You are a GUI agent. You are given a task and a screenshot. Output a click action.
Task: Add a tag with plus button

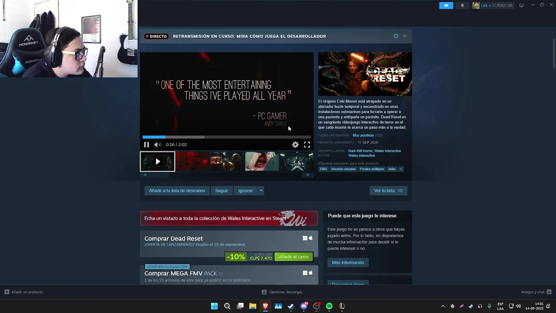tap(401, 169)
